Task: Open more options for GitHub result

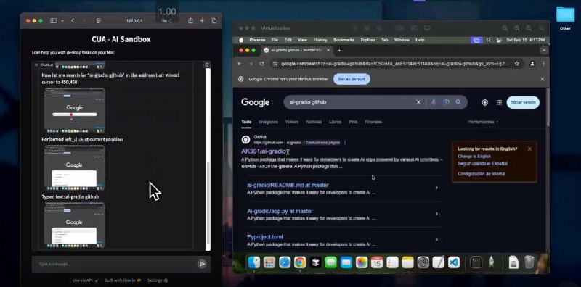Action: [x=345, y=143]
